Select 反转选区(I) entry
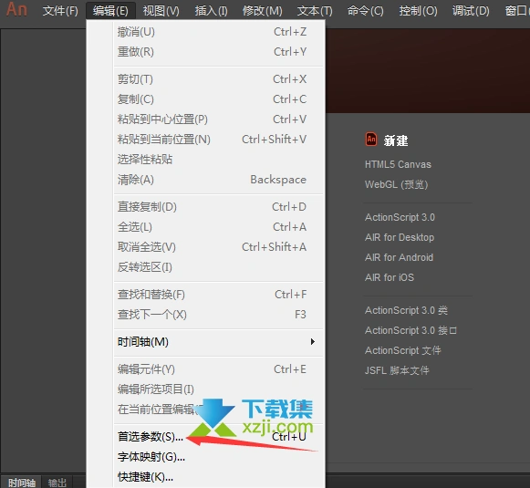Image resolution: width=530 pixels, height=488 pixels. 218,267
